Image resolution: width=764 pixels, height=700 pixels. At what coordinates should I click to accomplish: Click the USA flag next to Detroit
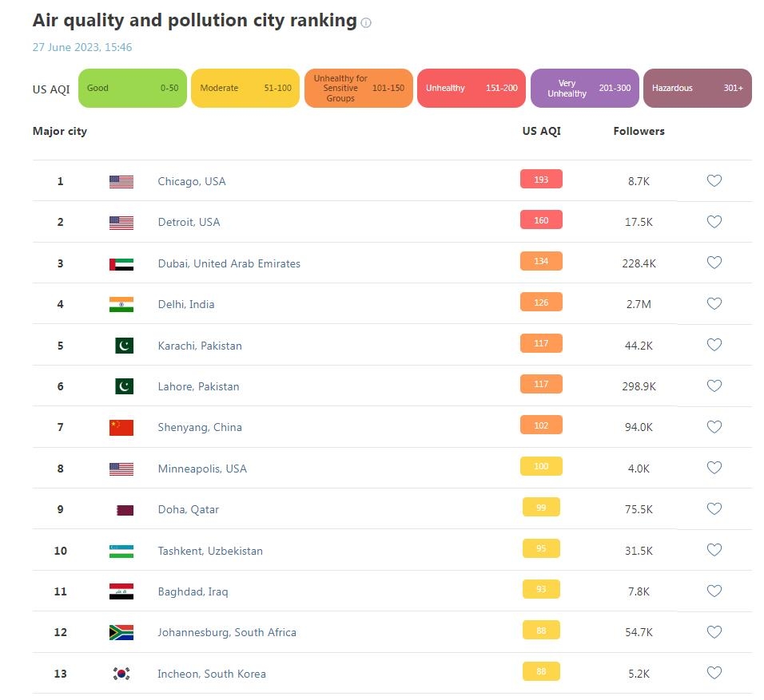pyautogui.click(x=121, y=223)
